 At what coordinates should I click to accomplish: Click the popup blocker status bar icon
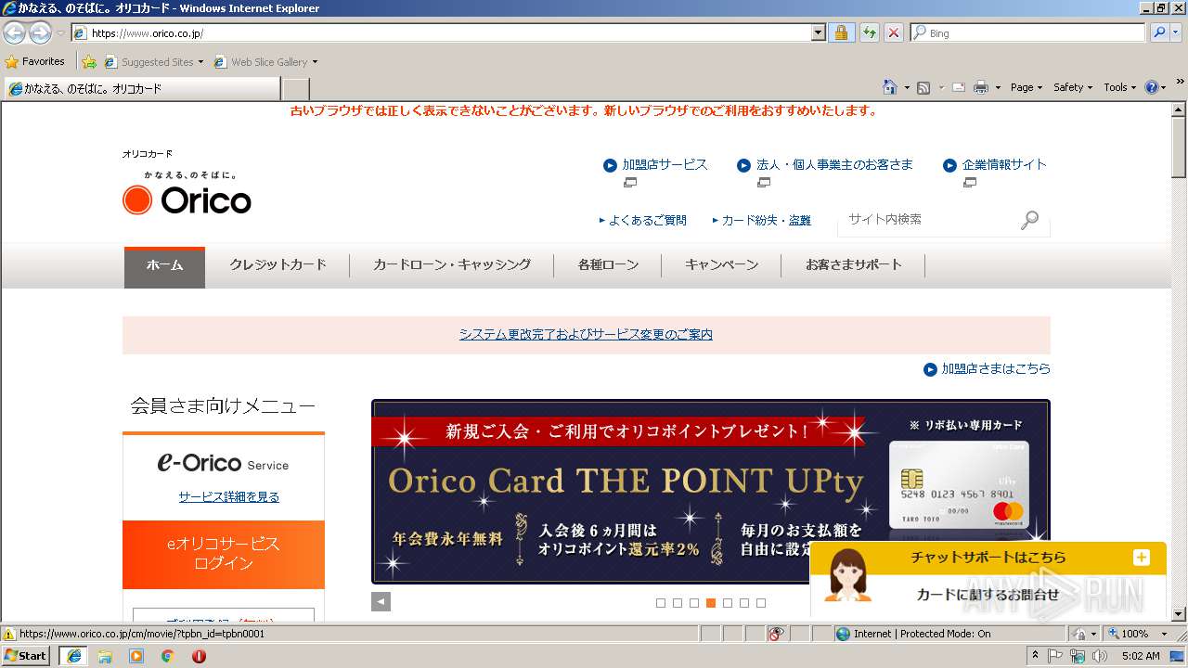click(x=776, y=634)
